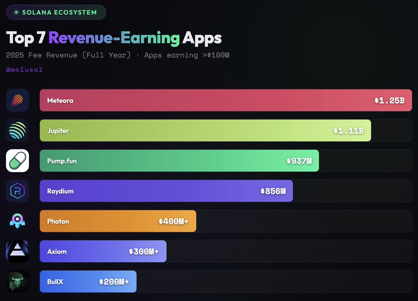
Task: Click the Axiom revenue bar
Action: 103,251
